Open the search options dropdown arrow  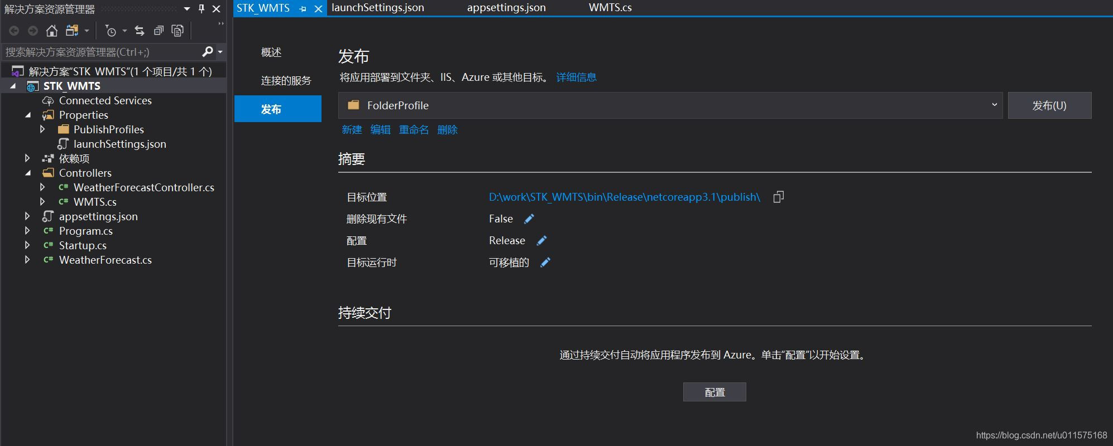[220, 52]
